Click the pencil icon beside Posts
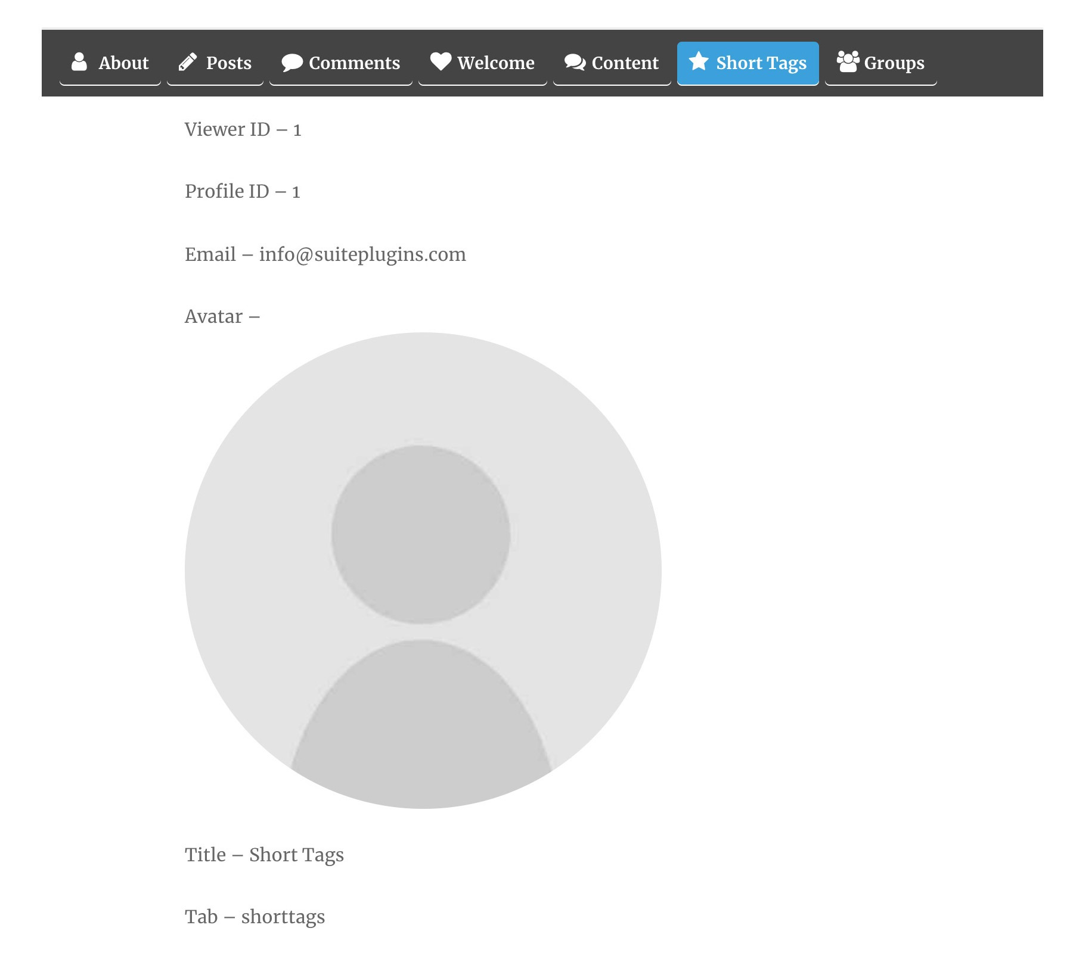The height and width of the screenshot is (953, 1073). [188, 62]
